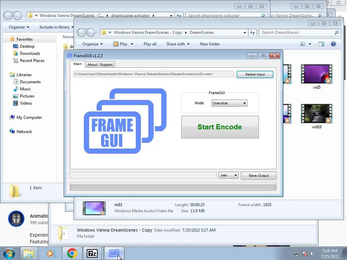Click the Windows Start button
This screenshot has width=347, height=260.
(x=9, y=253)
